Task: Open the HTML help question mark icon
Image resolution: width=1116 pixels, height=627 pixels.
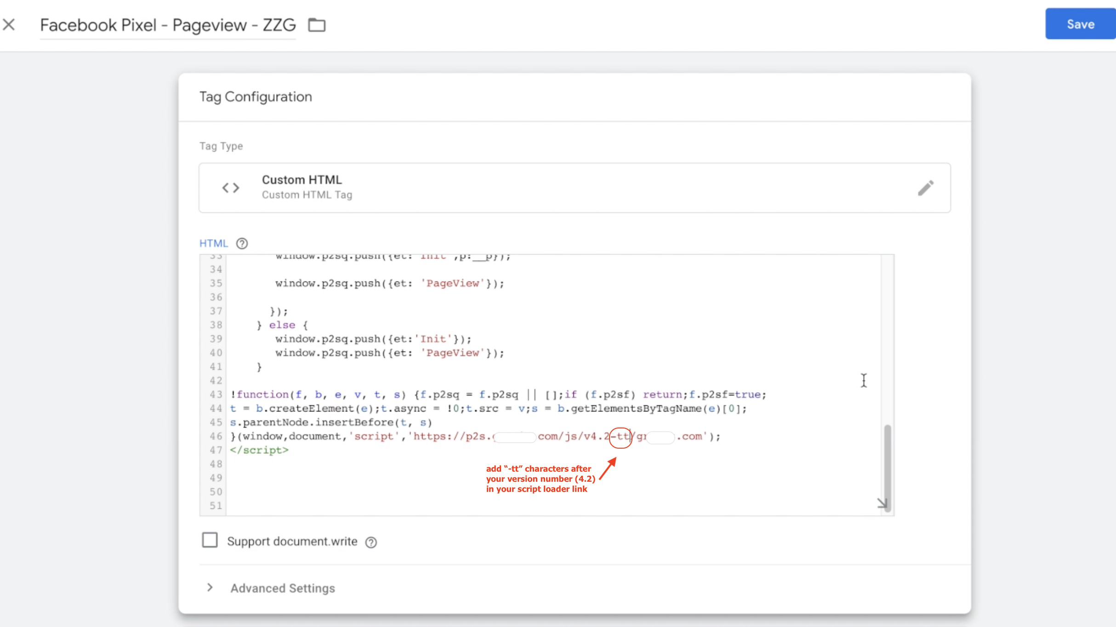Action: click(242, 243)
